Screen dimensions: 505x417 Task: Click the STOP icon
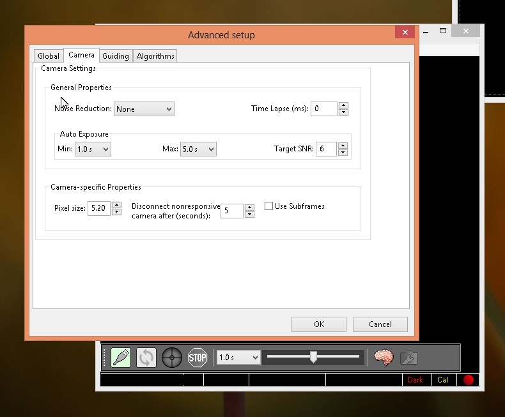[198, 358]
